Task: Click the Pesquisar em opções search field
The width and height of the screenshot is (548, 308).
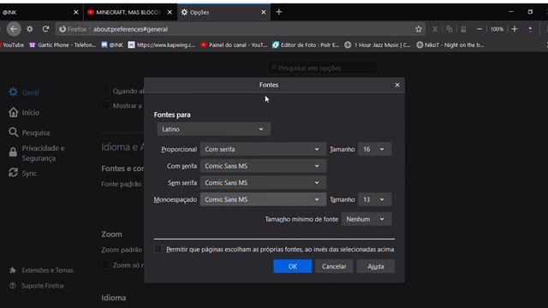Action: click(x=323, y=68)
